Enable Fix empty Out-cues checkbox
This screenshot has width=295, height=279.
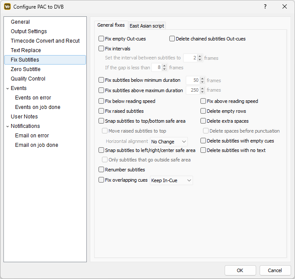click(x=102, y=39)
